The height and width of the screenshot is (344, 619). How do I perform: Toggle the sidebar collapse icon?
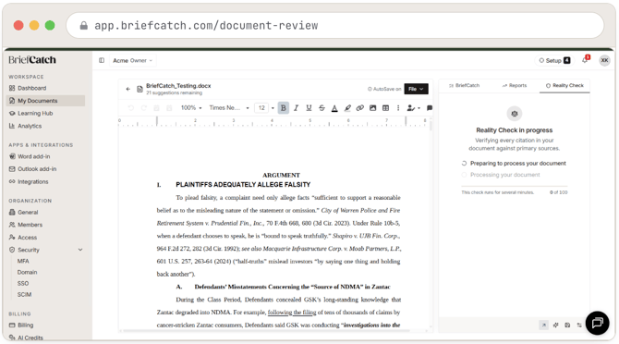click(x=102, y=60)
